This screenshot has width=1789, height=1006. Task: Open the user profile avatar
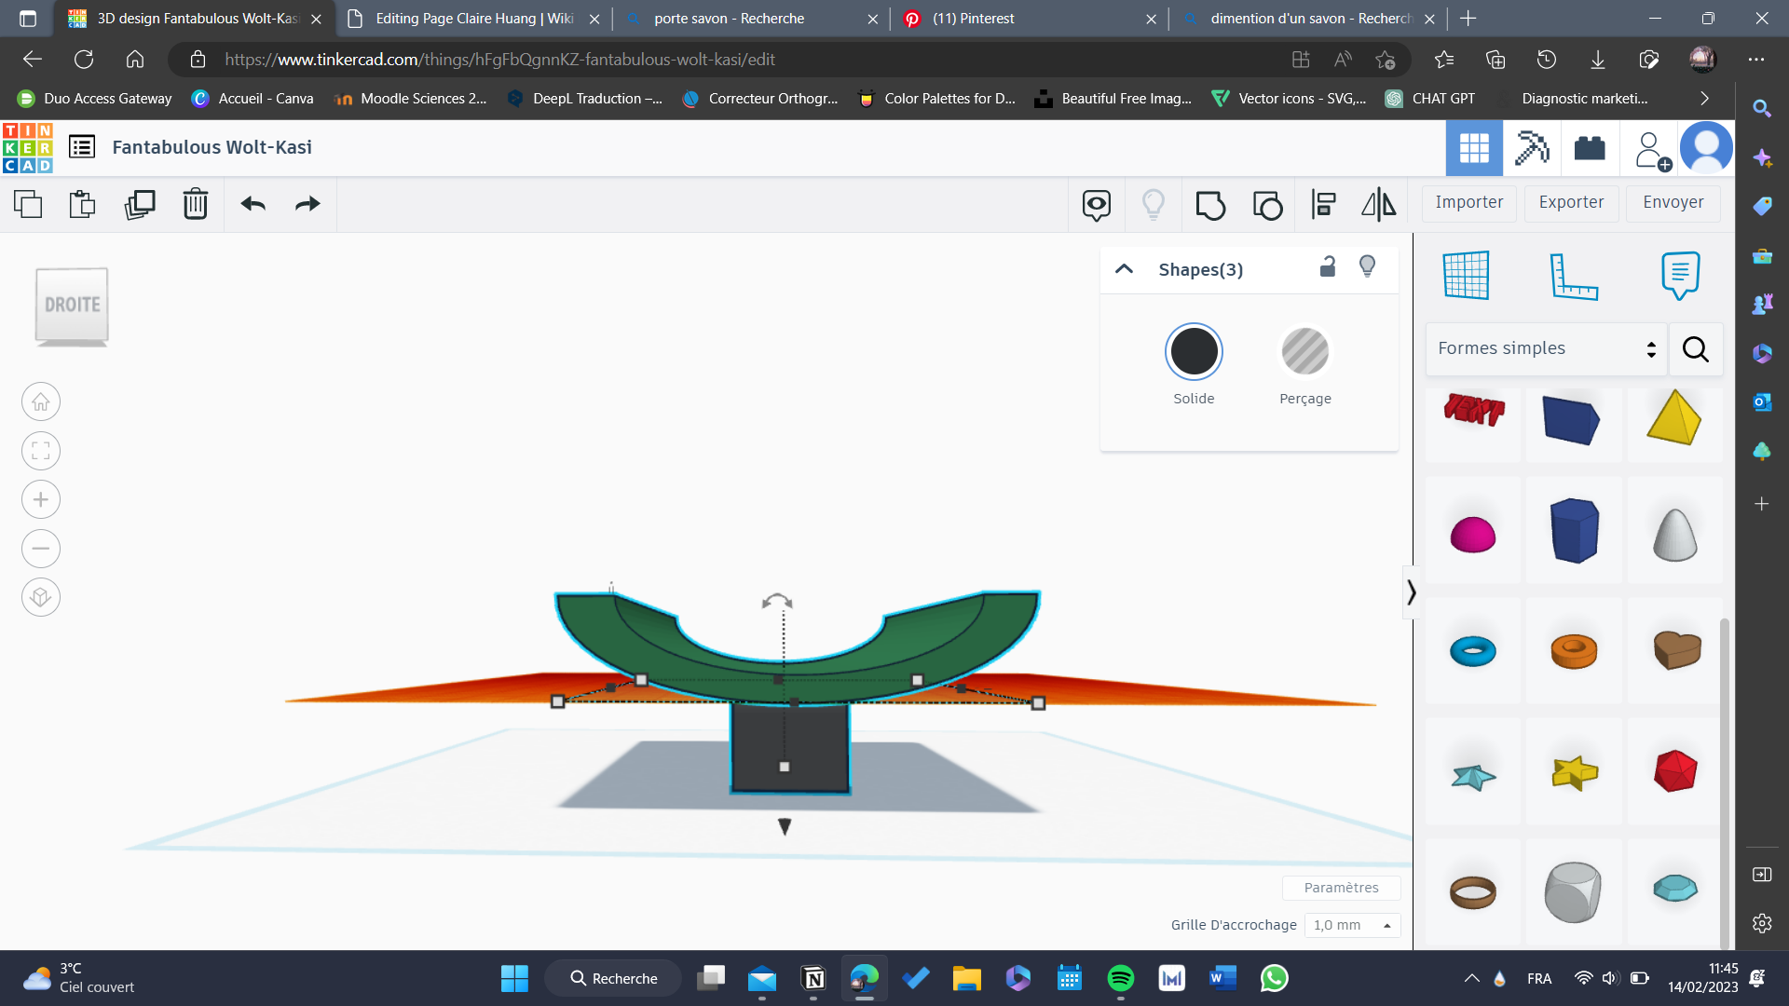[x=1706, y=147]
